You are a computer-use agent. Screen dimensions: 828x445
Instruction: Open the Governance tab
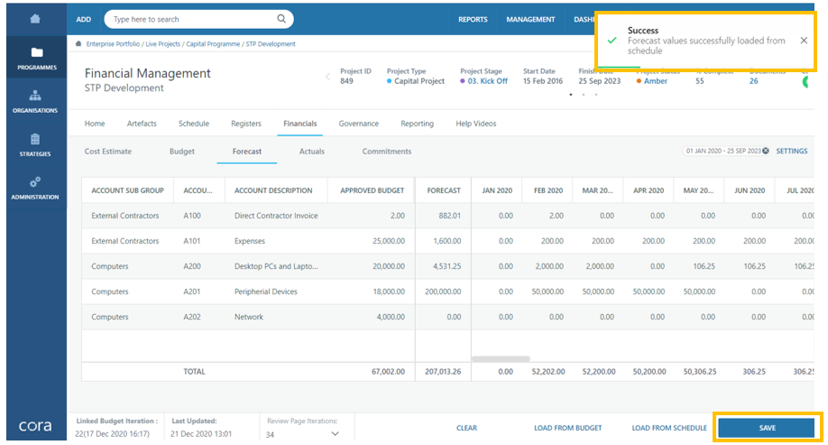pos(359,124)
